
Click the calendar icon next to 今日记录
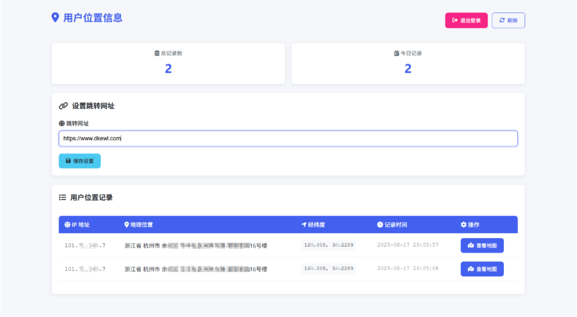pyautogui.click(x=397, y=53)
